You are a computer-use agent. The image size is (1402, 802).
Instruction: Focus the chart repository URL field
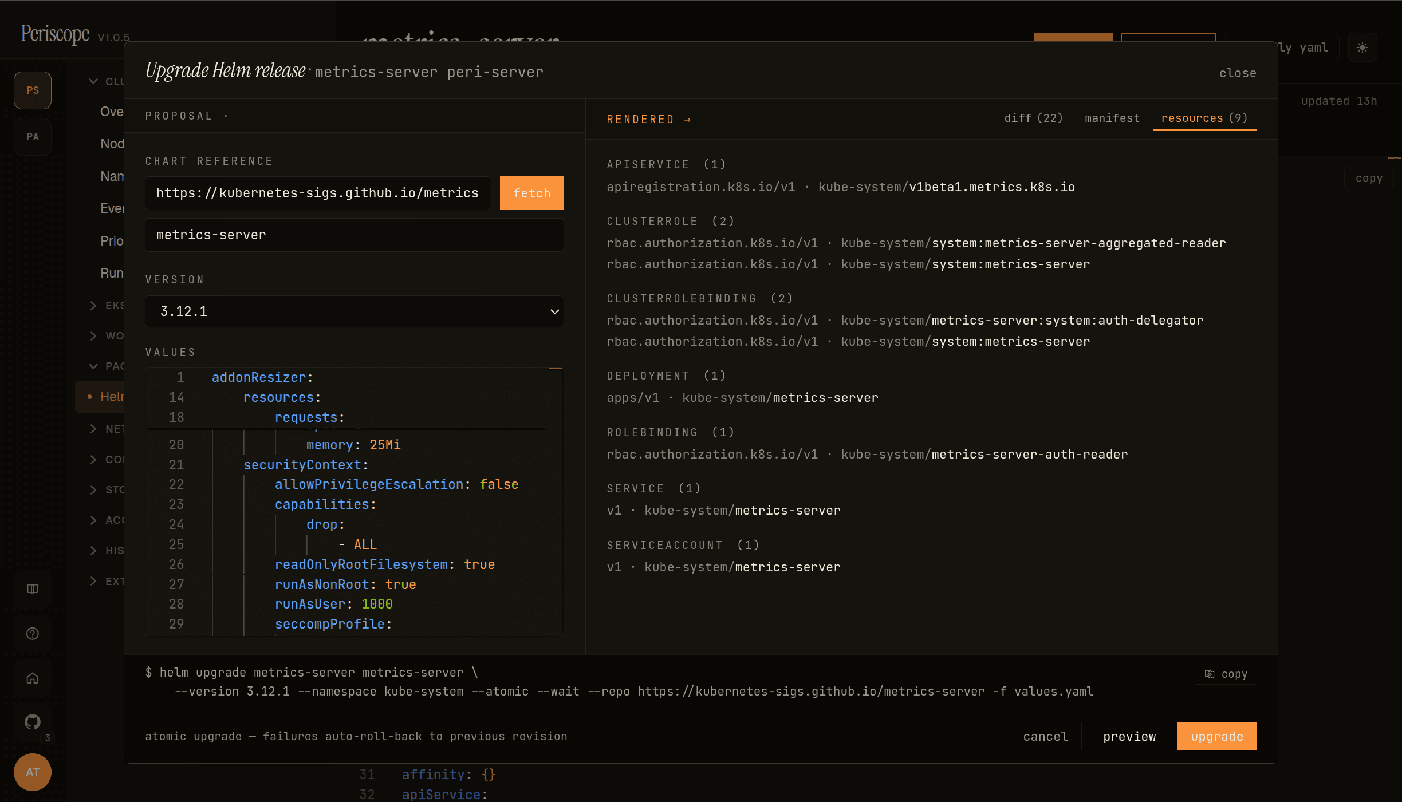[x=318, y=193]
